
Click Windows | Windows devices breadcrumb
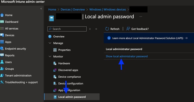pyautogui.click(x=108, y=10)
